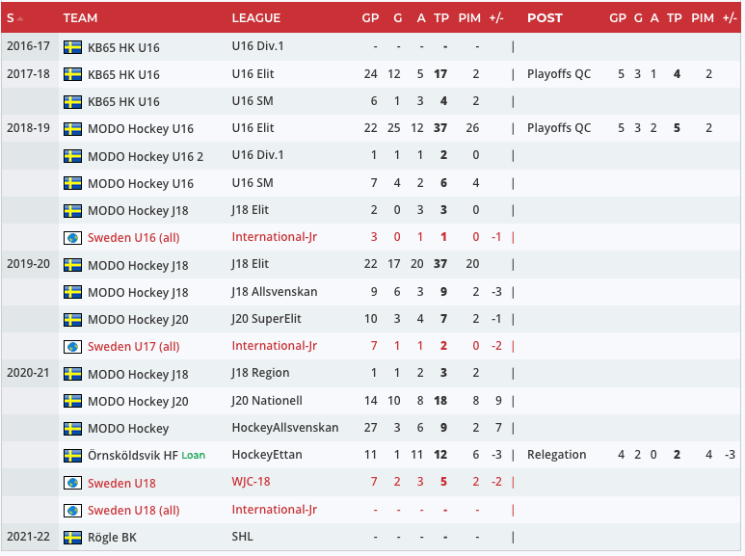Click the green Loan label
The image size is (745, 556).
point(194,455)
